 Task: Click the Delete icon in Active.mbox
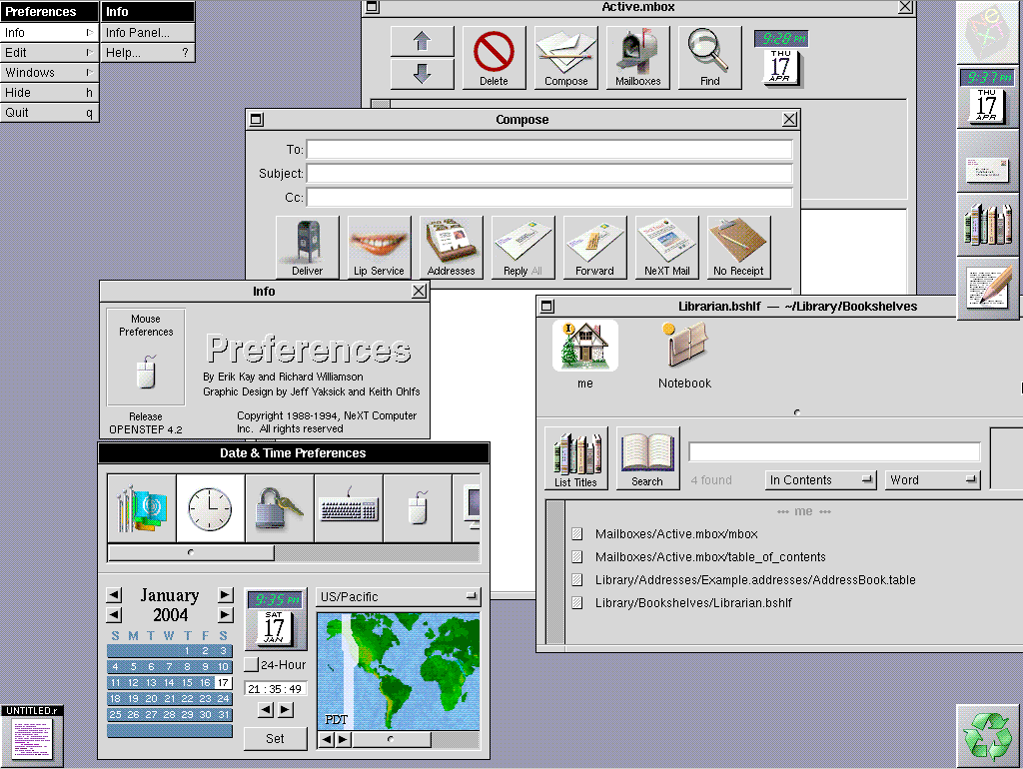coord(494,57)
